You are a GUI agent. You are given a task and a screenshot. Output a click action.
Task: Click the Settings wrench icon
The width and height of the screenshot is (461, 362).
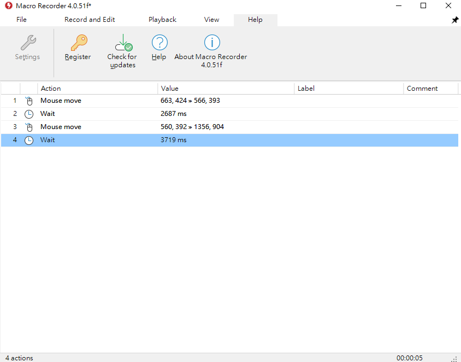tap(27, 43)
